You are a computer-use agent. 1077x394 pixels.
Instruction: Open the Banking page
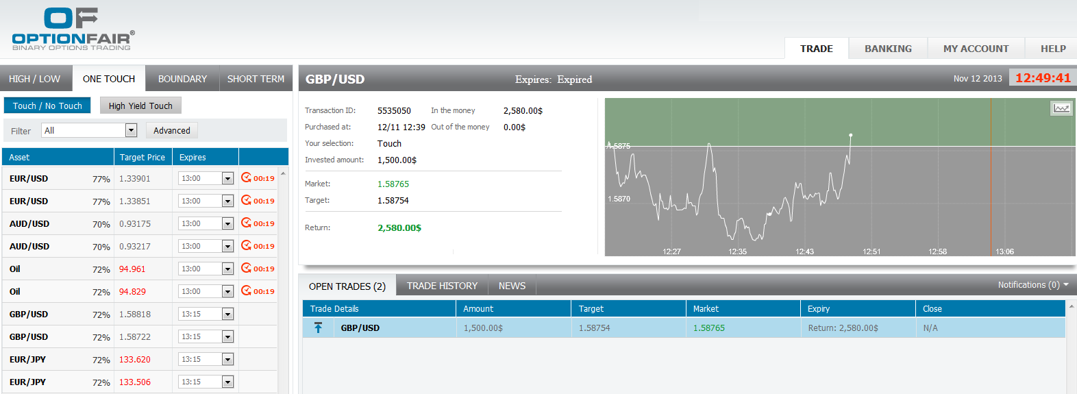click(888, 49)
